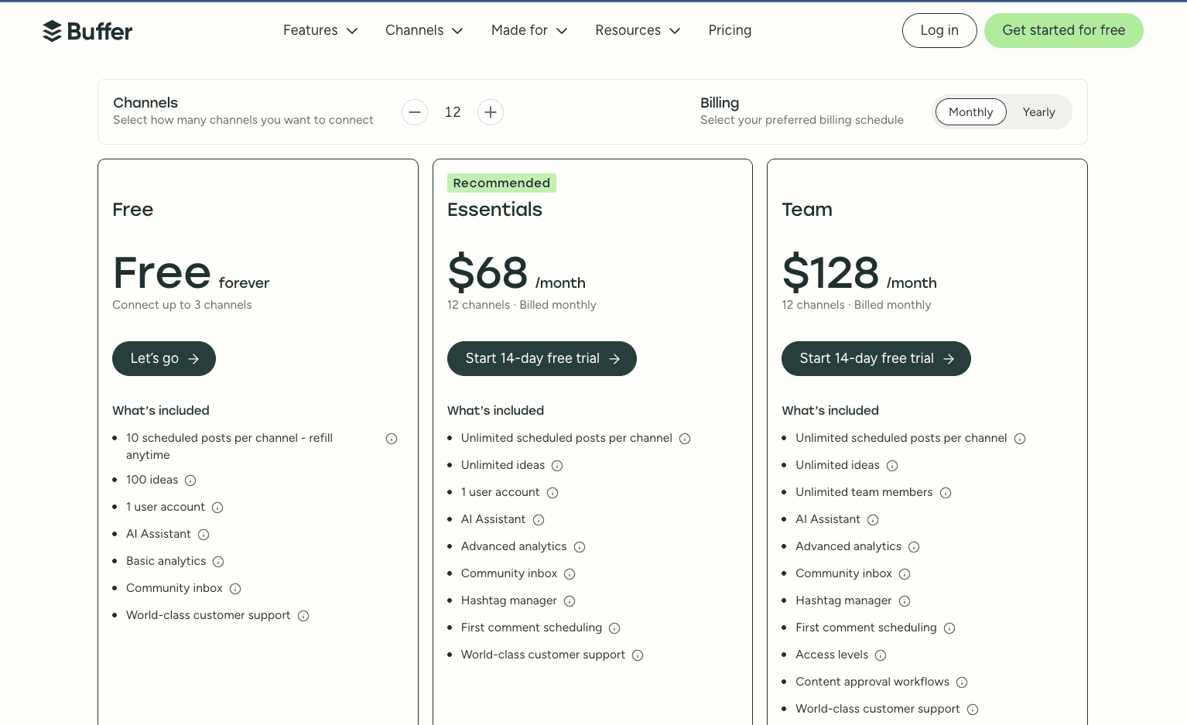Click info icon next to Advanced analytics in Team
This screenshot has width=1187, height=725.
[914, 547]
